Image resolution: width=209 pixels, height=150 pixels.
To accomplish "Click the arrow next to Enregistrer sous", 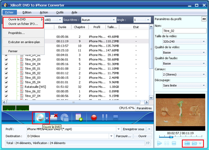I will (149, 129).
